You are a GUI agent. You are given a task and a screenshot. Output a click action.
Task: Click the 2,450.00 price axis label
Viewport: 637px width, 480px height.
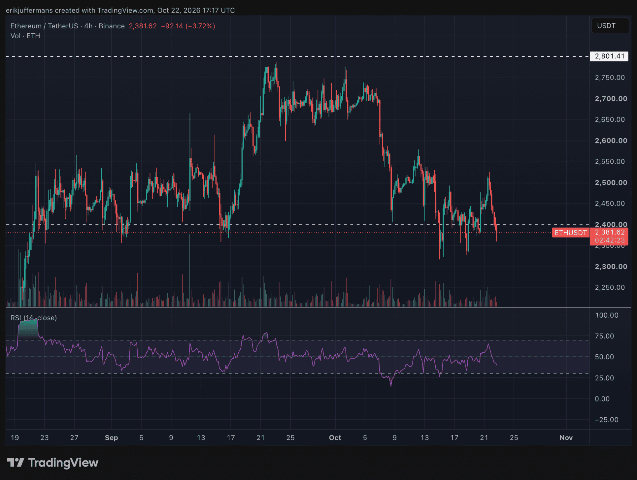(610, 204)
